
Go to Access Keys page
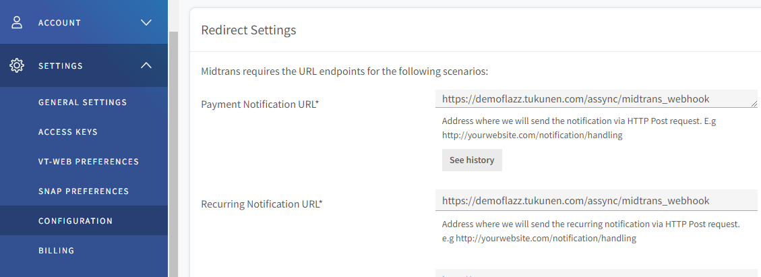(67, 132)
